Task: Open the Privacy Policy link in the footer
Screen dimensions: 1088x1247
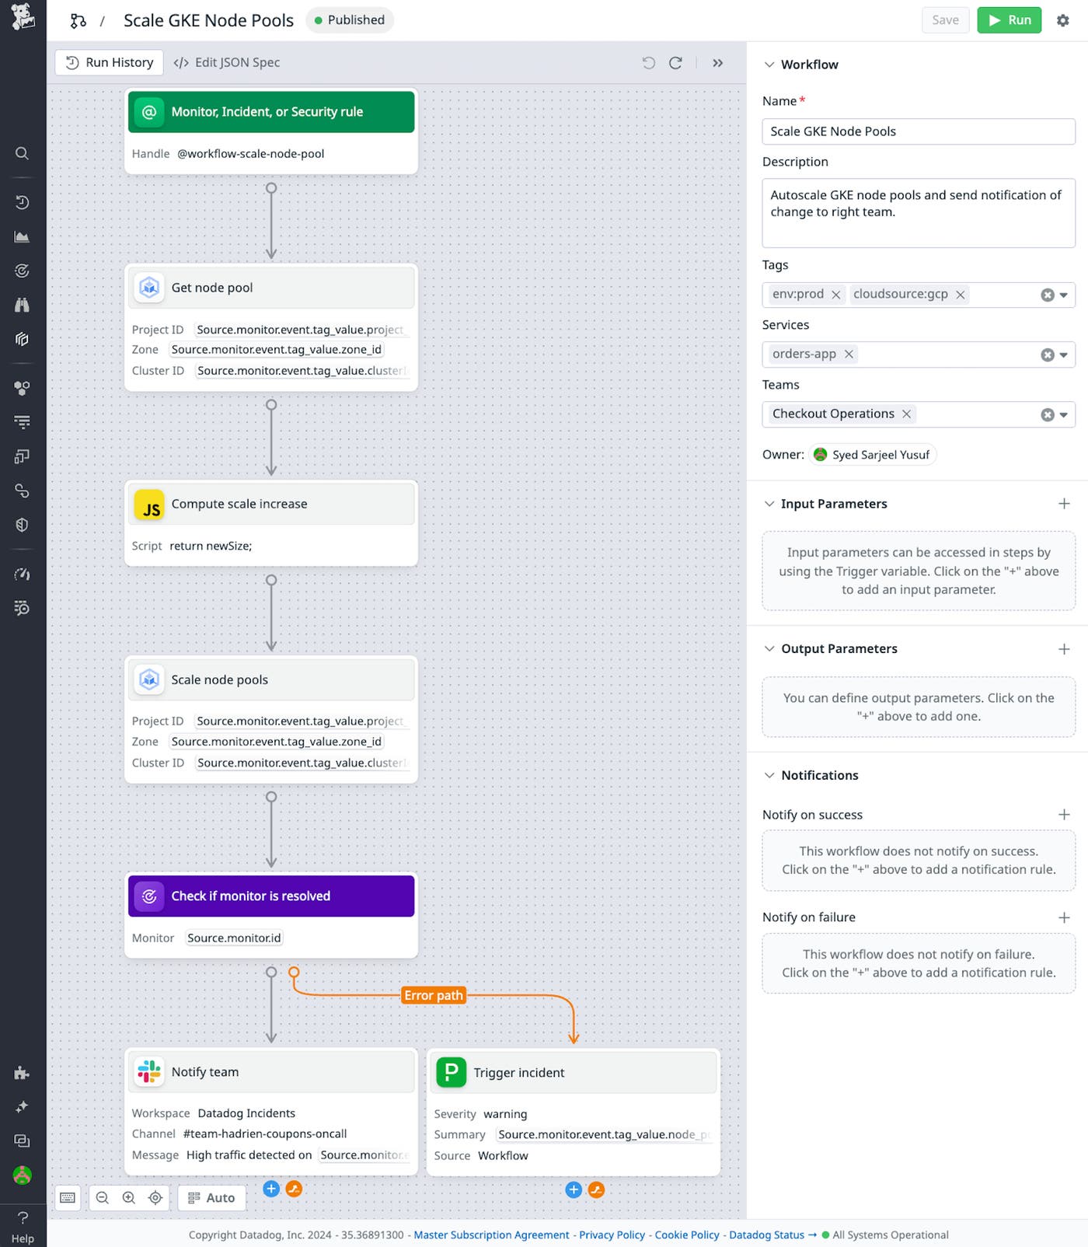Action: (612, 1235)
